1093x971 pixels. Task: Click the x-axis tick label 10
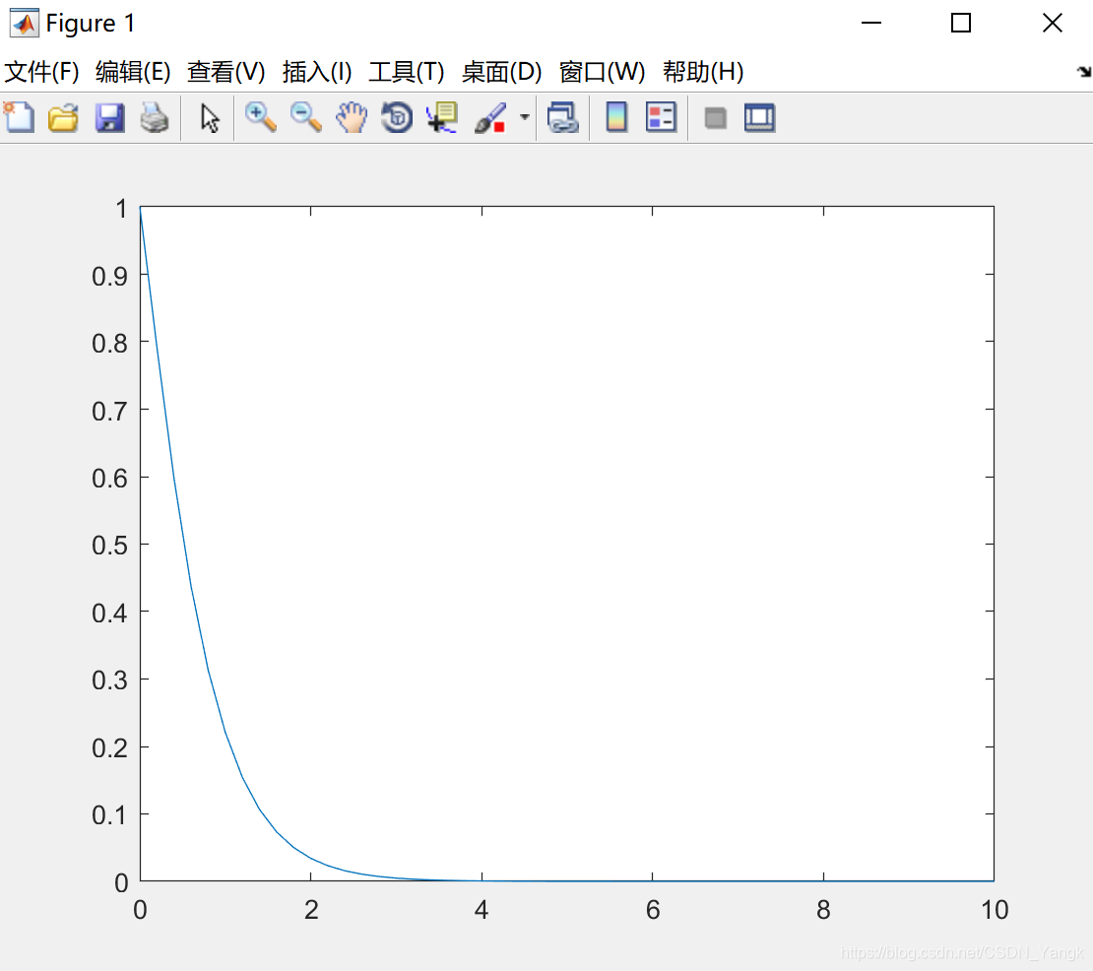tap(995, 910)
